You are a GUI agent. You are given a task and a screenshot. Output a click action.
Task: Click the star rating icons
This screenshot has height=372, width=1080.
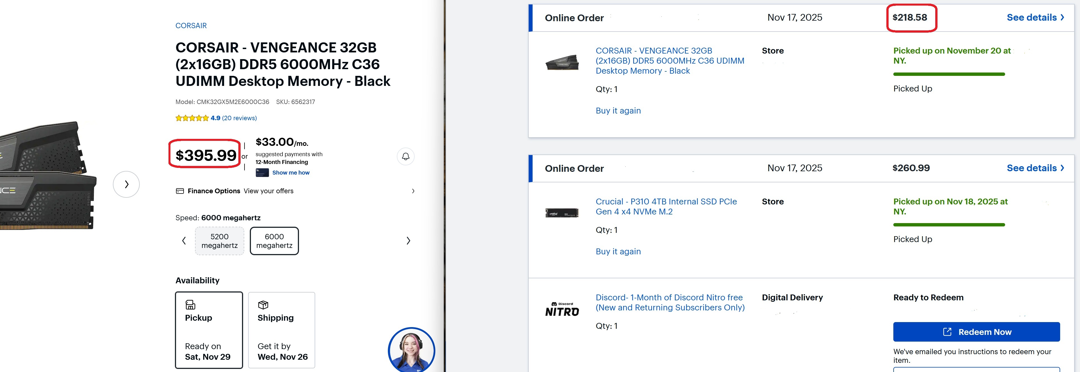(x=192, y=118)
